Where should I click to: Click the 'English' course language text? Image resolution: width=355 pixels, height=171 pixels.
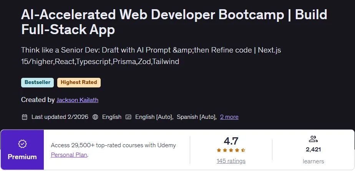click(x=112, y=117)
